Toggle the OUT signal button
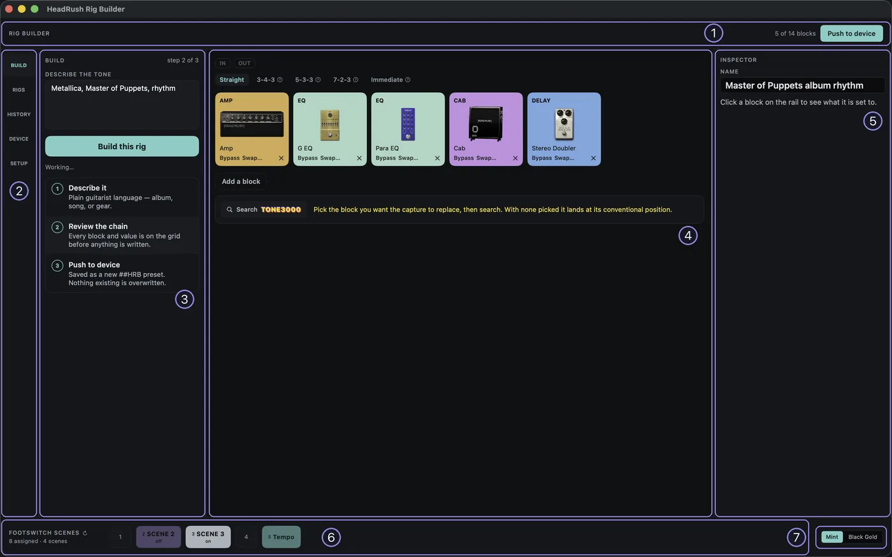This screenshot has width=892, height=557. [x=245, y=63]
